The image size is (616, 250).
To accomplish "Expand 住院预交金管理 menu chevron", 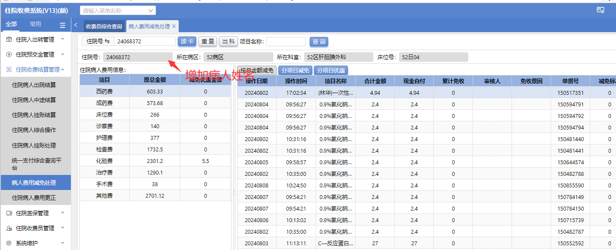I will click(62, 54).
